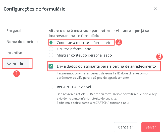Switch to Nome do domínio tab
The width and height of the screenshot is (166, 137).
pyautogui.click(x=22, y=42)
